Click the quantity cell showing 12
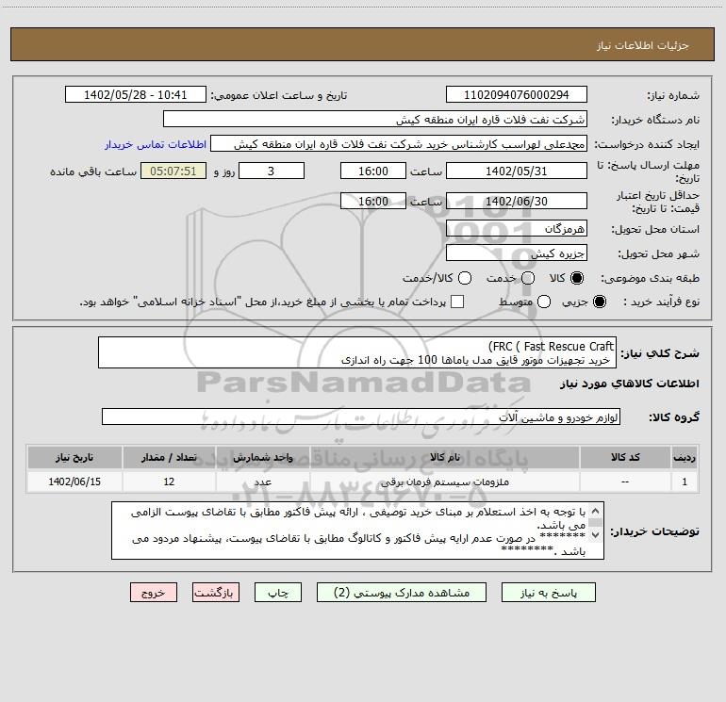The image size is (726, 702). 169,482
